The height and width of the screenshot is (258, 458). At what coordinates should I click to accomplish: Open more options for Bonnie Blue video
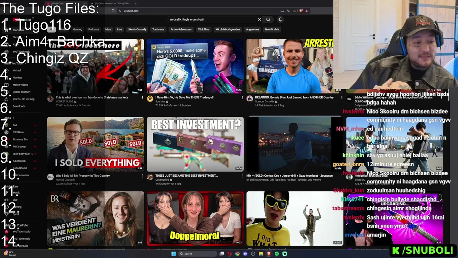click(x=341, y=97)
